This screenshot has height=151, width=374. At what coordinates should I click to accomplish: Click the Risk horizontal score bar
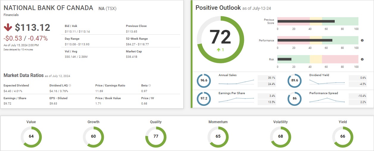pos(318,60)
